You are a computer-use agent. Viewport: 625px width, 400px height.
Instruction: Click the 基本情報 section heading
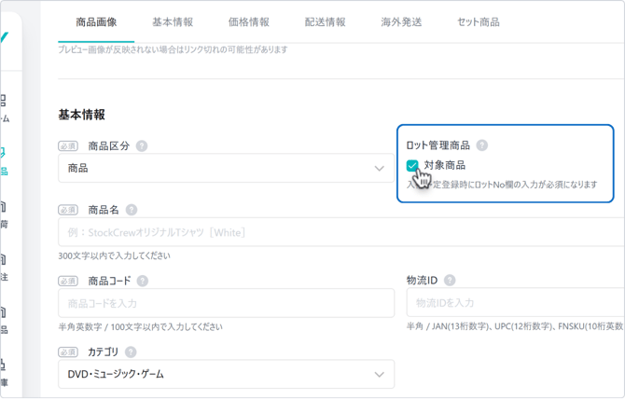click(82, 115)
